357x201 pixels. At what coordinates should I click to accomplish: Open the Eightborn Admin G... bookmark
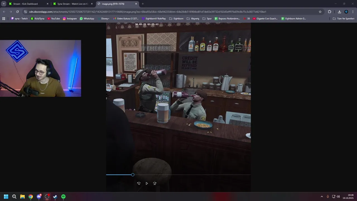point(293,19)
